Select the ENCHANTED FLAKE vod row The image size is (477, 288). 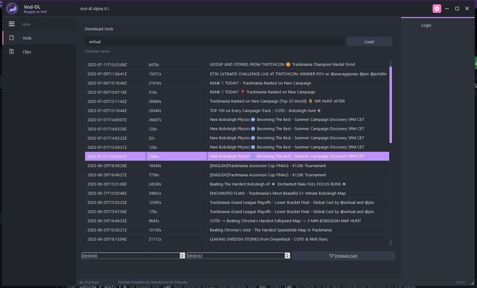[x=278, y=193]
